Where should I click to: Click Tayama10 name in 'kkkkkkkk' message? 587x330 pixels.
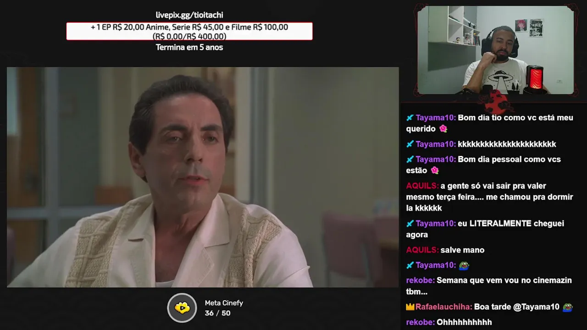(436, 144)
